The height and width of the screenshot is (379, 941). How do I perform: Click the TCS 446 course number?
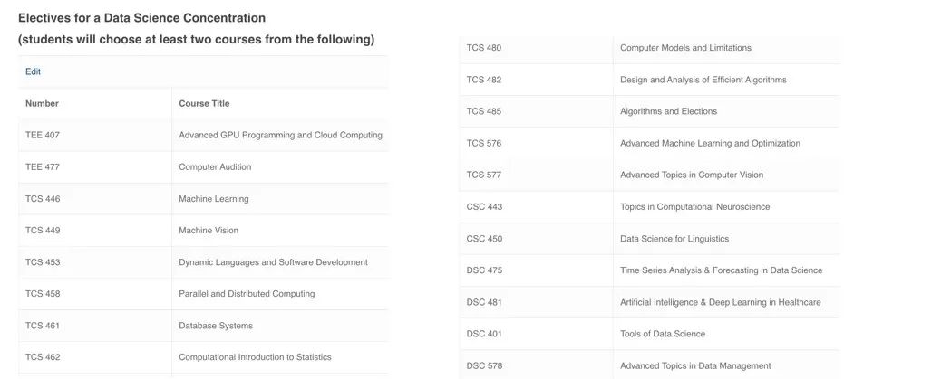[43, 199]
